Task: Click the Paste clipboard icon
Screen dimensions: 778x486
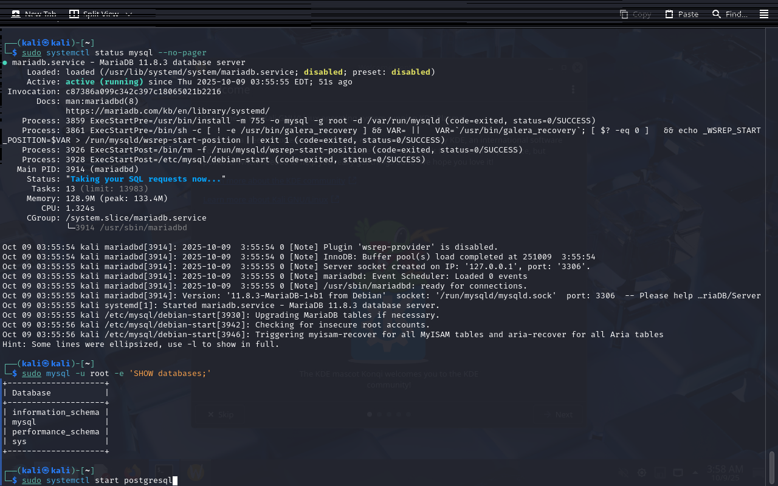Action: click(669, 14)
